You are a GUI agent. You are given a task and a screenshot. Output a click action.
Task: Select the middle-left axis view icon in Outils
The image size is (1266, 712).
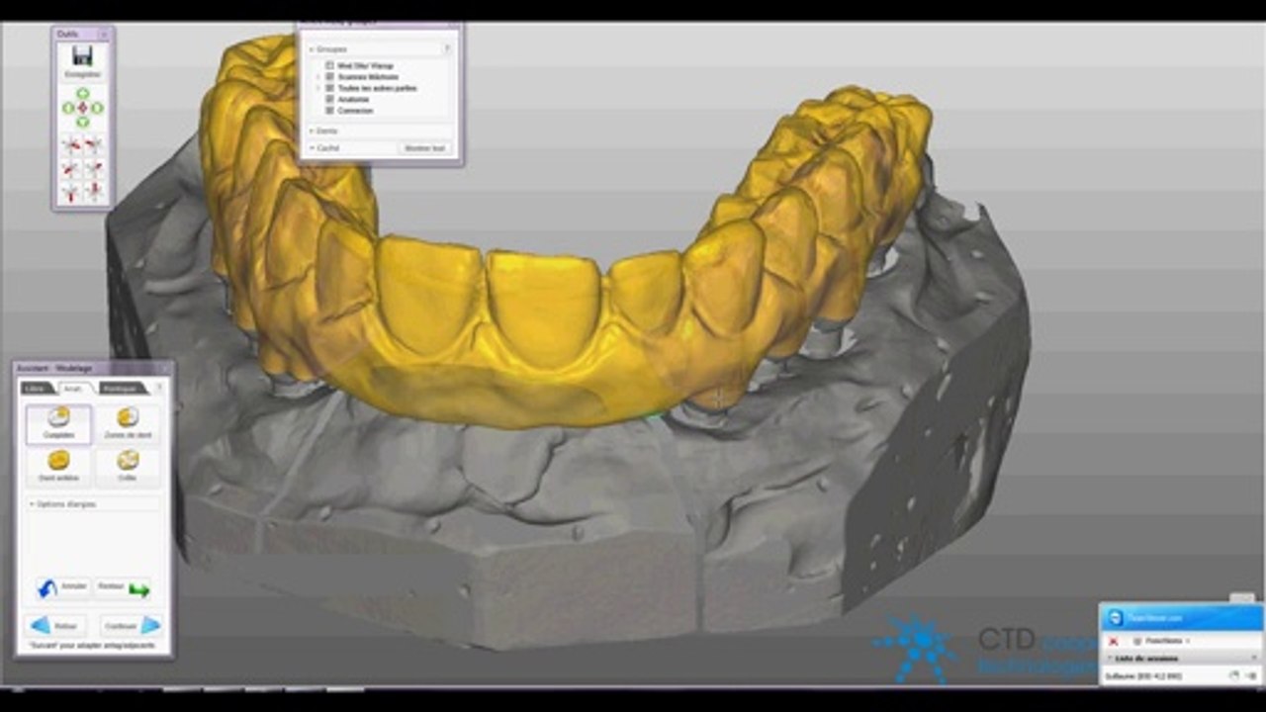tap(71, 168)
